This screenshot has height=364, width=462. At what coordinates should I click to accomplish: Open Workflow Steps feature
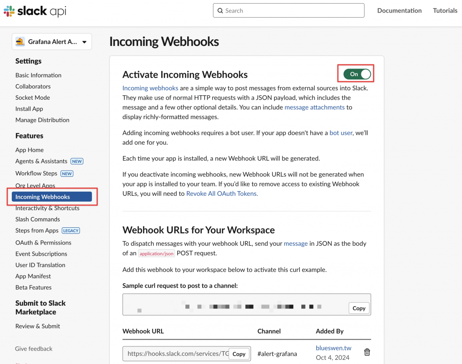coord(36,174)
